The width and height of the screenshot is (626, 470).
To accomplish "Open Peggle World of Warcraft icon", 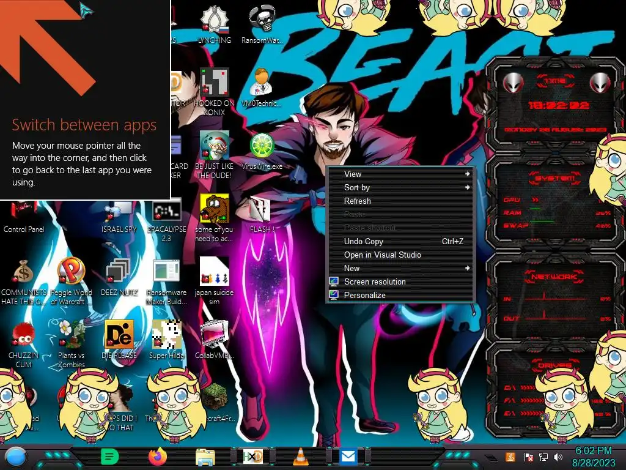I will 71,282.
